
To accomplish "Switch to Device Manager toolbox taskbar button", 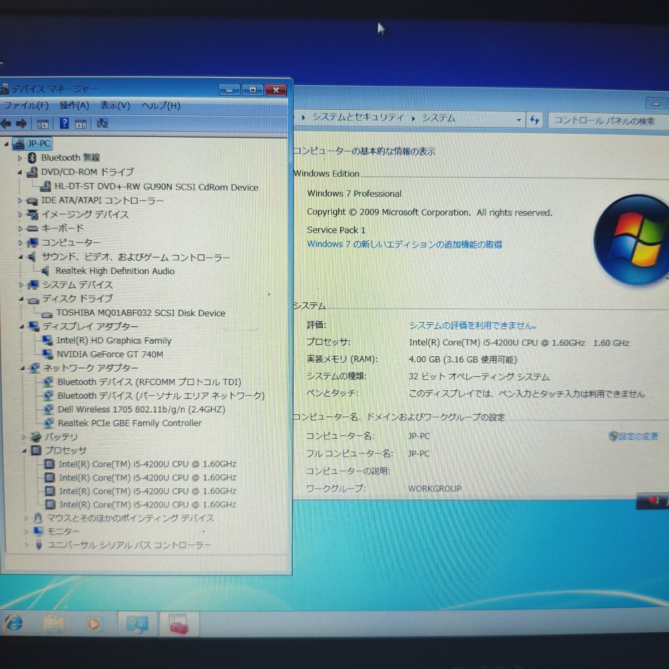I will click(179, 624).
